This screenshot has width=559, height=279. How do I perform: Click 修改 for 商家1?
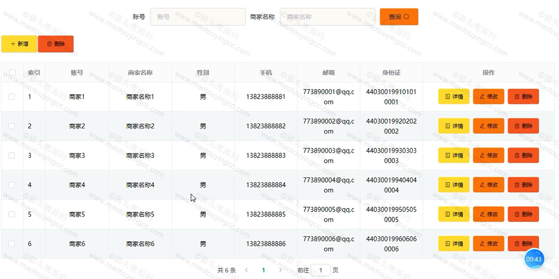(488, 97)
